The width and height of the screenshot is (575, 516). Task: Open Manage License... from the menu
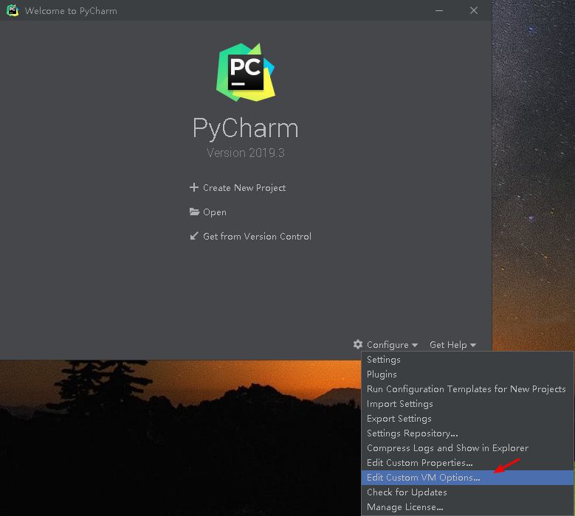click(404, 507)
